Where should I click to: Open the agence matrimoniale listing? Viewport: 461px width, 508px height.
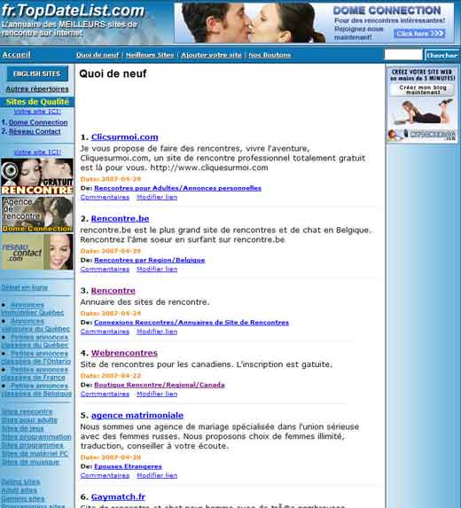(137, 415)
